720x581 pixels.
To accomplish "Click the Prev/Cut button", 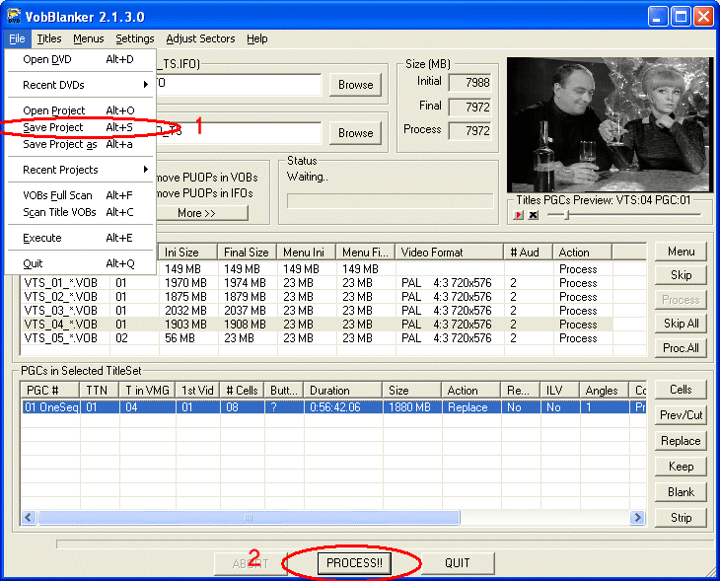I will 681,414.
